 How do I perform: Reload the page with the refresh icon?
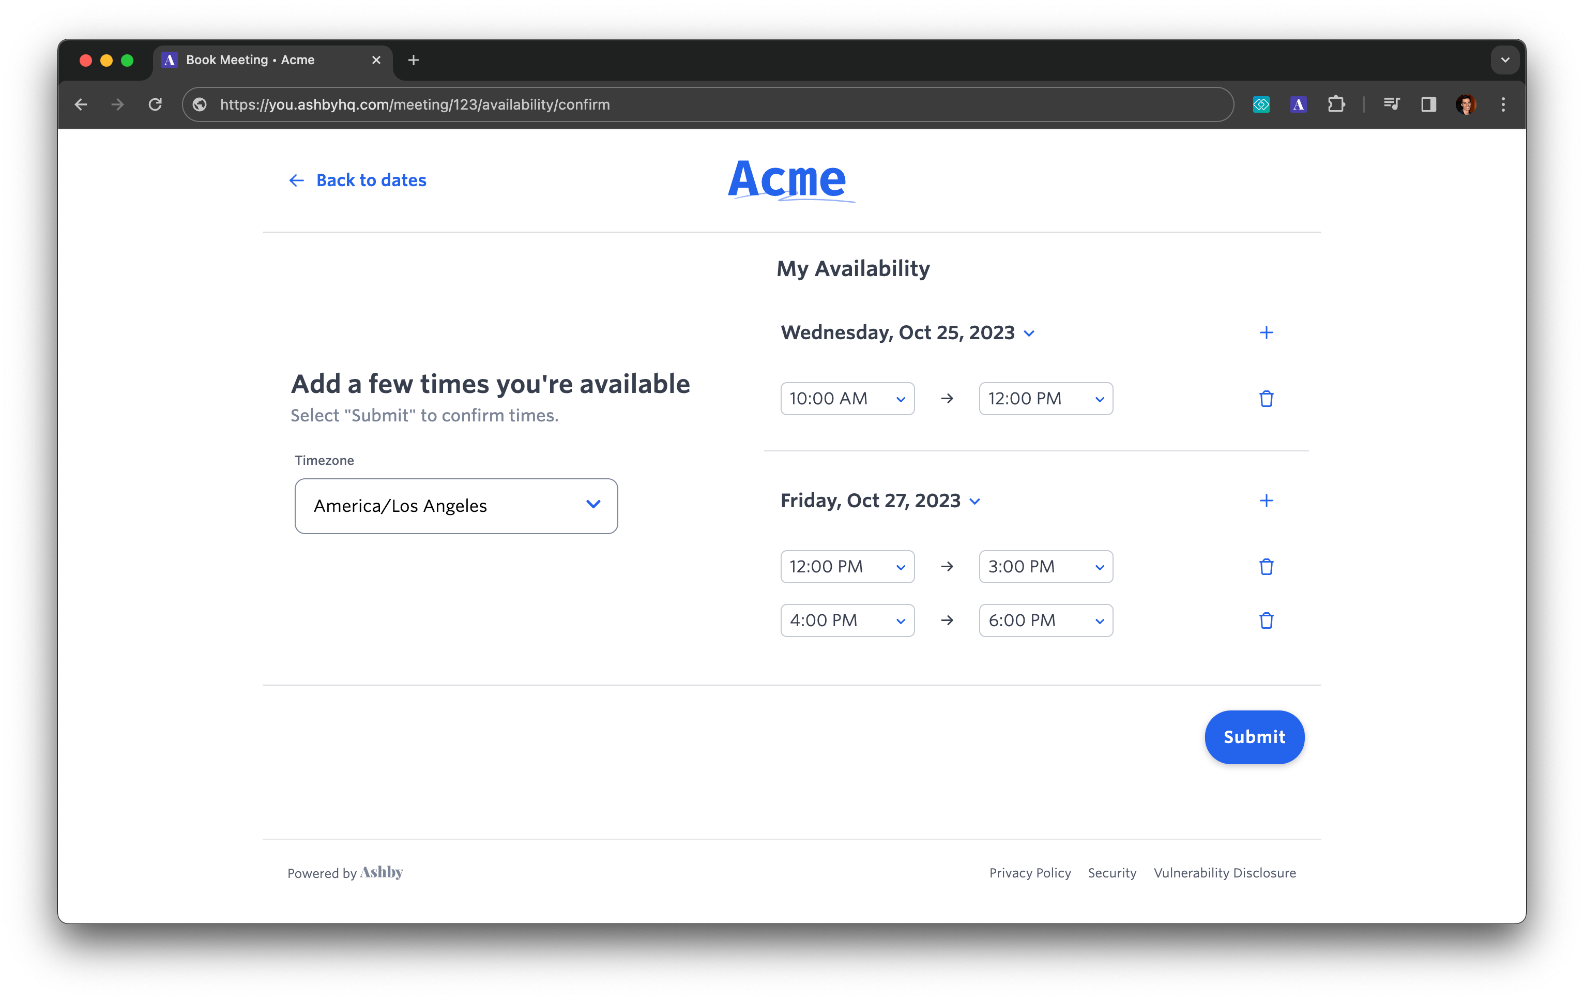pos(155,104)
